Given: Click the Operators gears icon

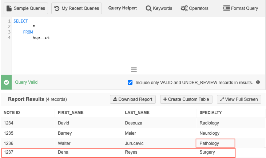Looking at the screenshot, I should pos(184,8).
